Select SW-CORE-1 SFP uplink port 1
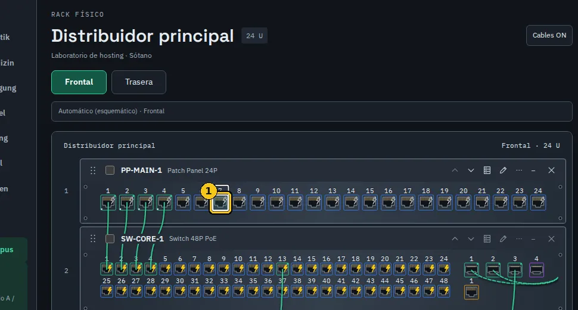 click(x=471, y=270)
